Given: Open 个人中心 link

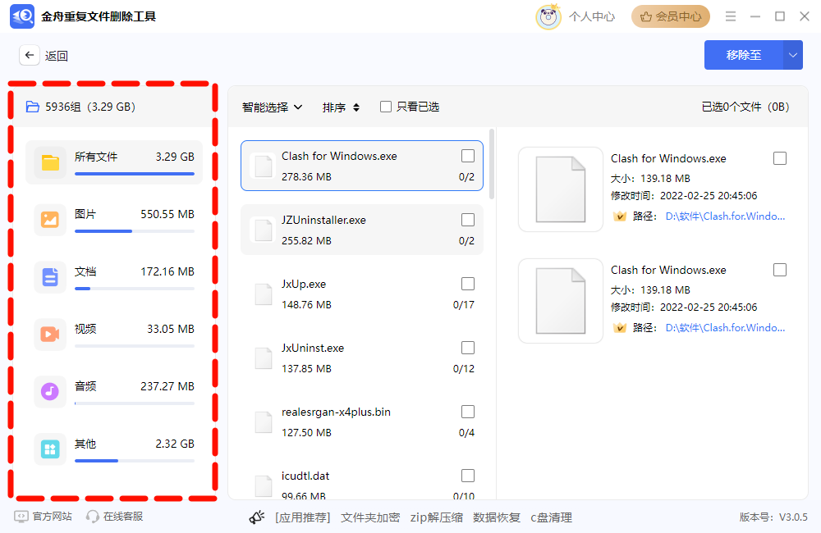Looking at the screenshot, I should (592, 16).
